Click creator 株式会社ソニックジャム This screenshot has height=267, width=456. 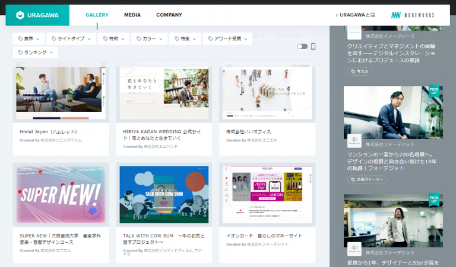tap(61, 140)
